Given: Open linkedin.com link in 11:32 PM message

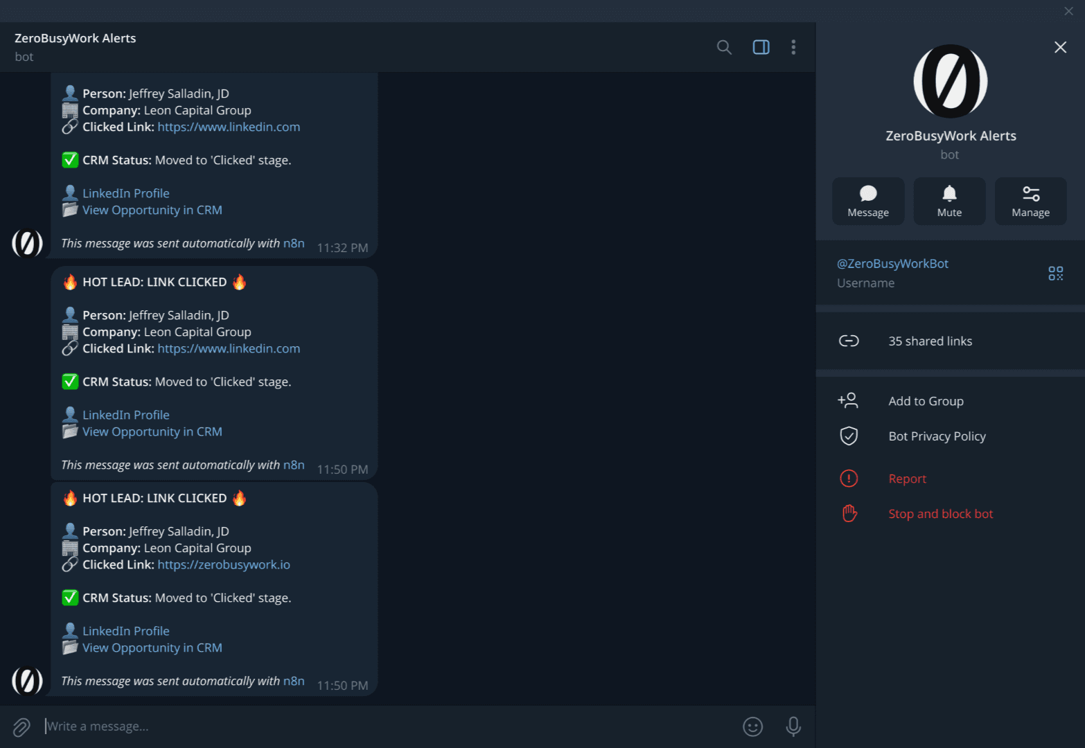Looking at the screenshot, I should point(229,127).
